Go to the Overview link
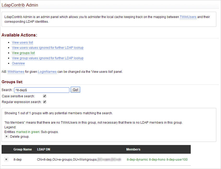Screen dimensions: 221x169 (x=18, y=63)
